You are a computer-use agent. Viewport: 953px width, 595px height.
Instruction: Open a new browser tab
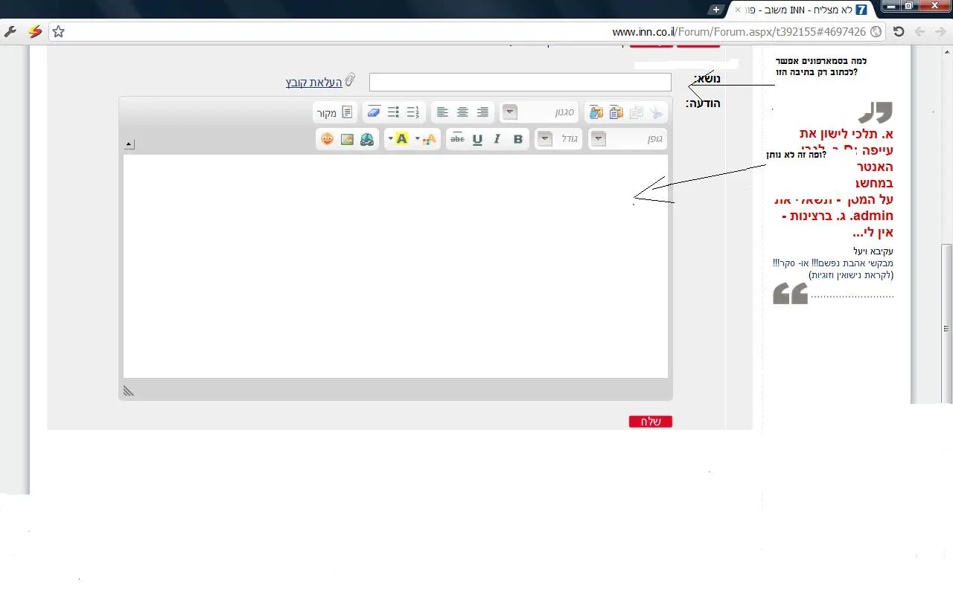coord(715,10)
